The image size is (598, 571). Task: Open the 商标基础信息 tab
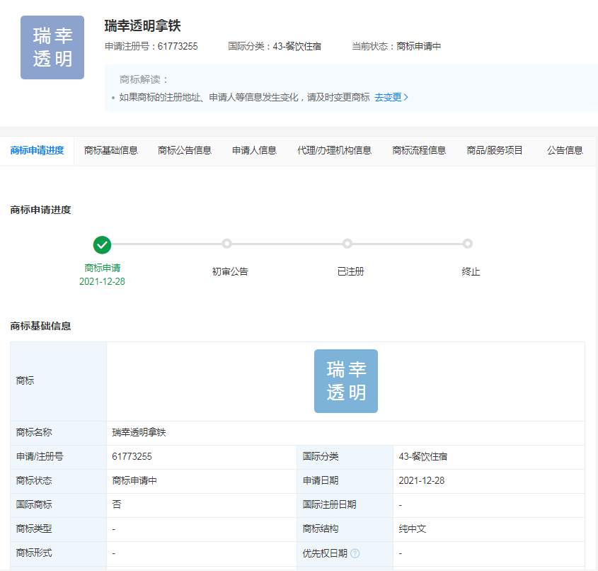pyautogui.click(x=110, y=150)
